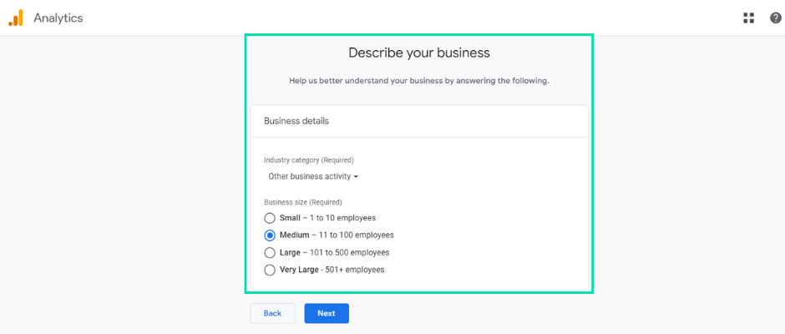Open the Google apps grid icon

(x=748, y=18)
